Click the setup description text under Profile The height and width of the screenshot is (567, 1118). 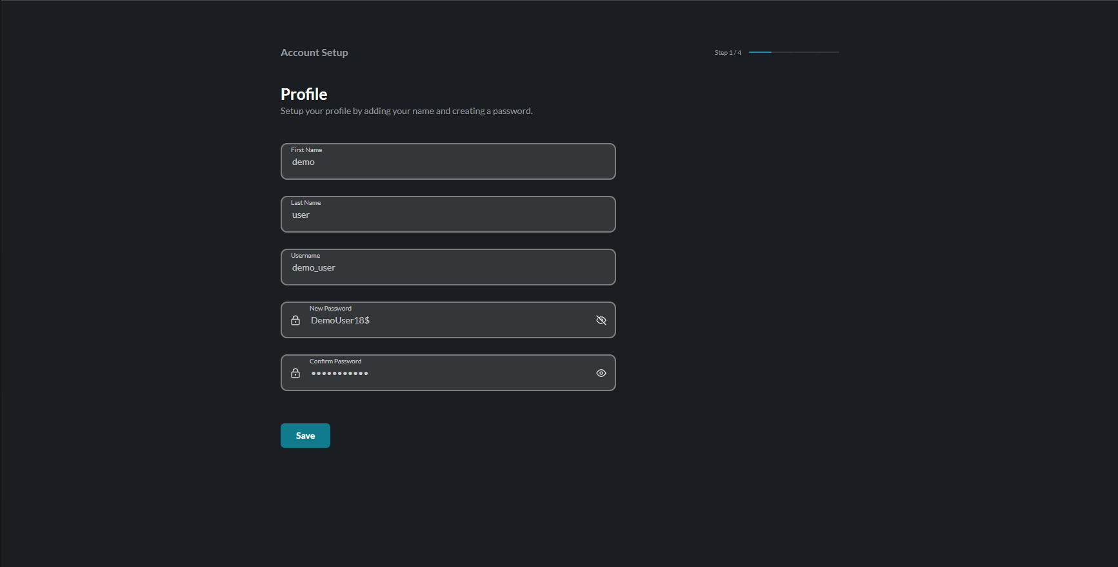tap(406, 111)
